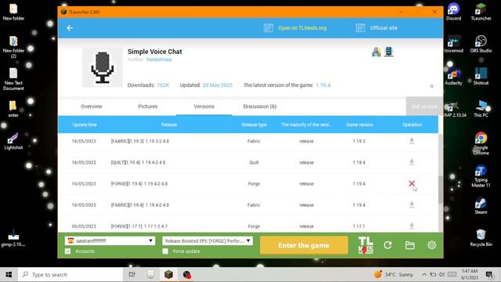501x282 pixels.
Task: Download the FABRIC 1.19.4-2.4.8 version
Action: tap(412, 204)
